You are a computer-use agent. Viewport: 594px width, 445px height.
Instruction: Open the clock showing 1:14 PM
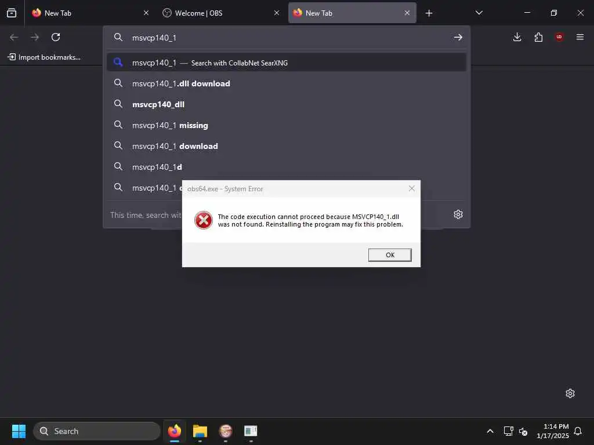[553, 431]
